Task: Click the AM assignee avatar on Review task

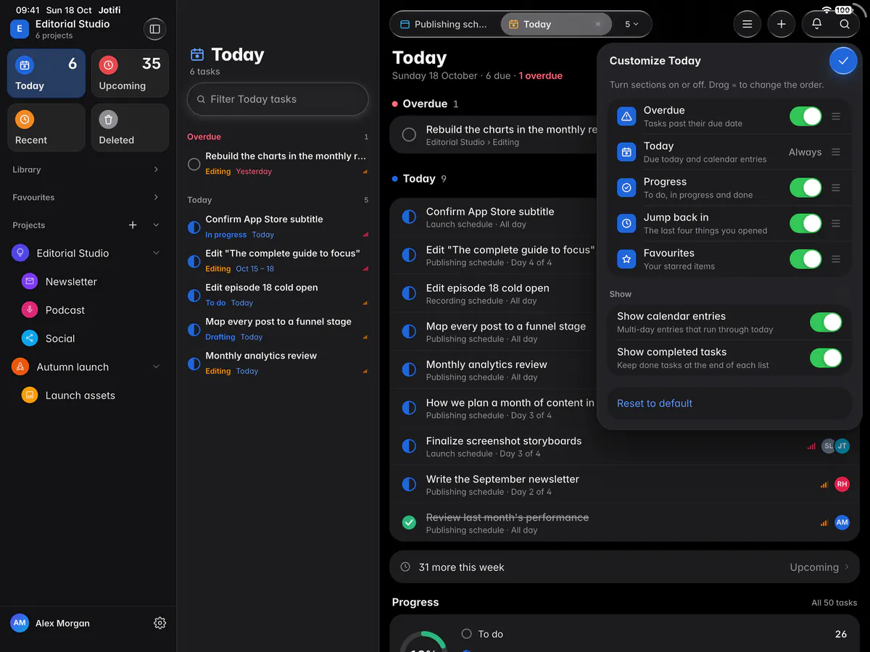Action: [842, 522]
